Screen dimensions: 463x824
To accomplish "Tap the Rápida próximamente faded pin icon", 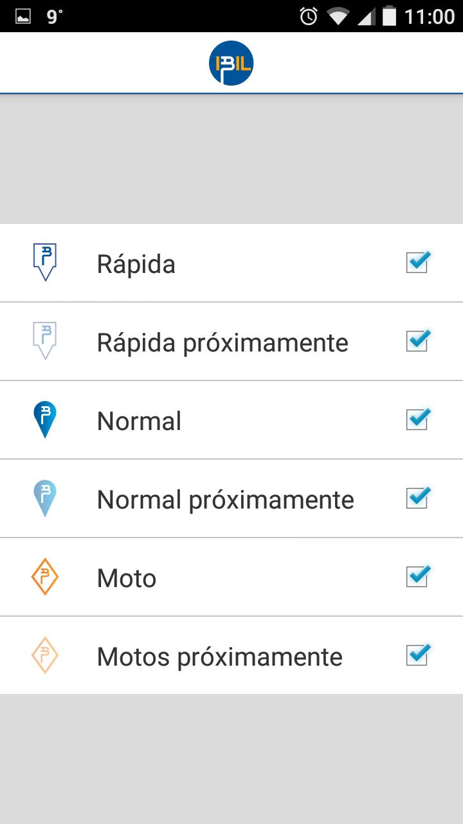I will (x=44, y=341).
